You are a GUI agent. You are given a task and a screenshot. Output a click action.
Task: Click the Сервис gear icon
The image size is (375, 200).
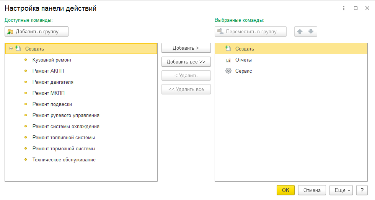(228, 71)
